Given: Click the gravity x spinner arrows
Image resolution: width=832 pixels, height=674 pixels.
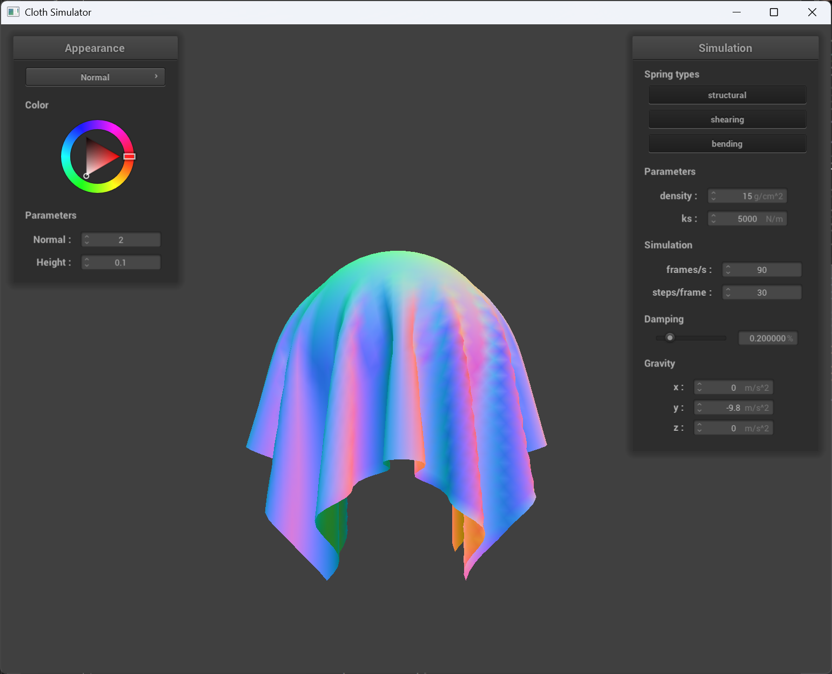Looking at the screenshot, I should (700, 388).
